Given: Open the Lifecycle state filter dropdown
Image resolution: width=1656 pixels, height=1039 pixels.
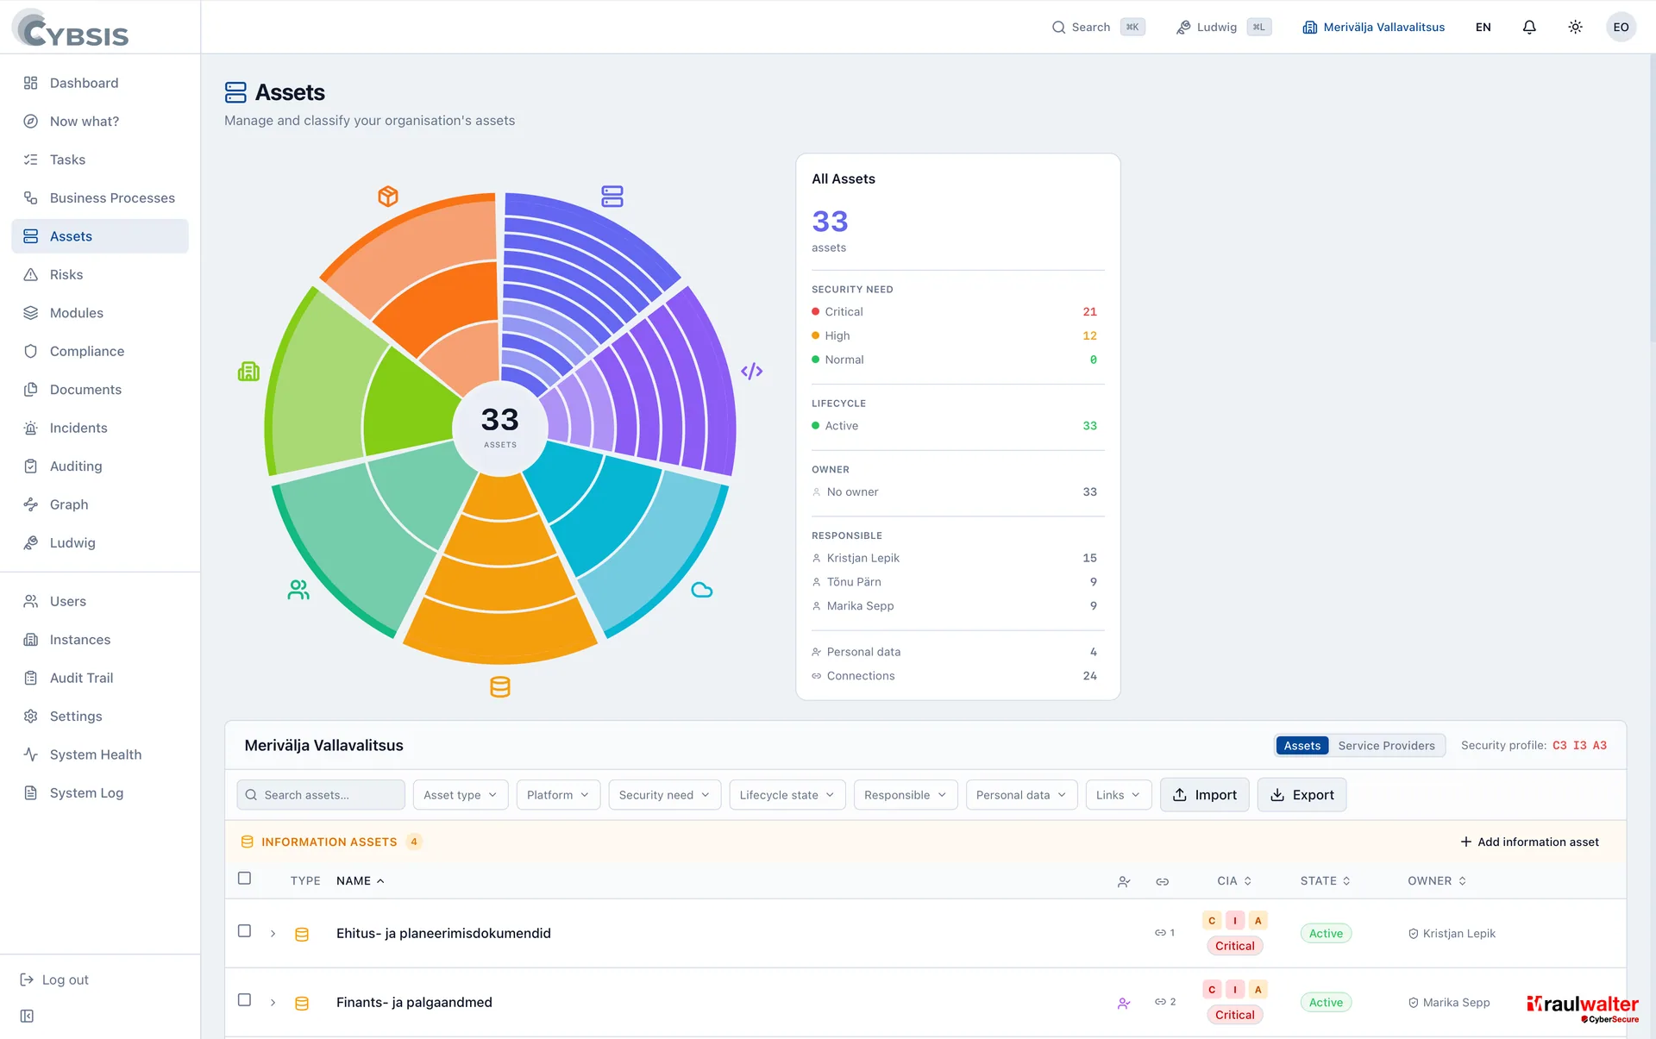Looking at the screenshot, I should pyautogui.click(x=787, y=795).
